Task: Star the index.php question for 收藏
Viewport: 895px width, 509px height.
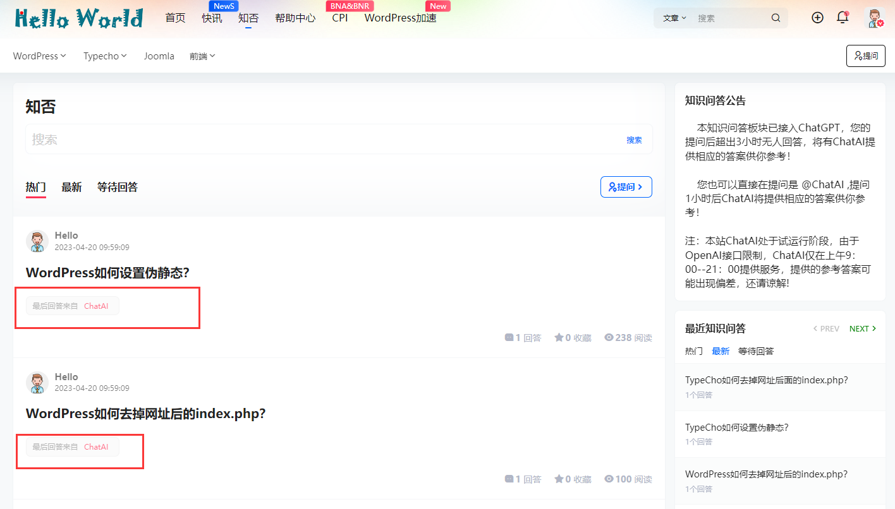Action: [x=559, y=479]
